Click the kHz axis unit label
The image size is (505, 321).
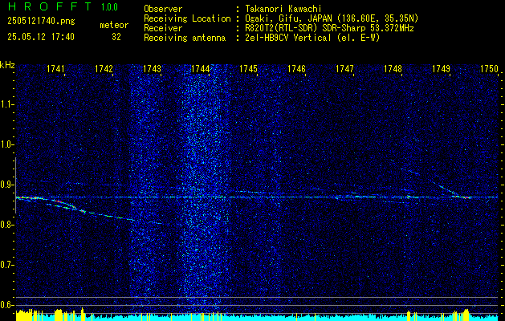(x=7, y=65)
